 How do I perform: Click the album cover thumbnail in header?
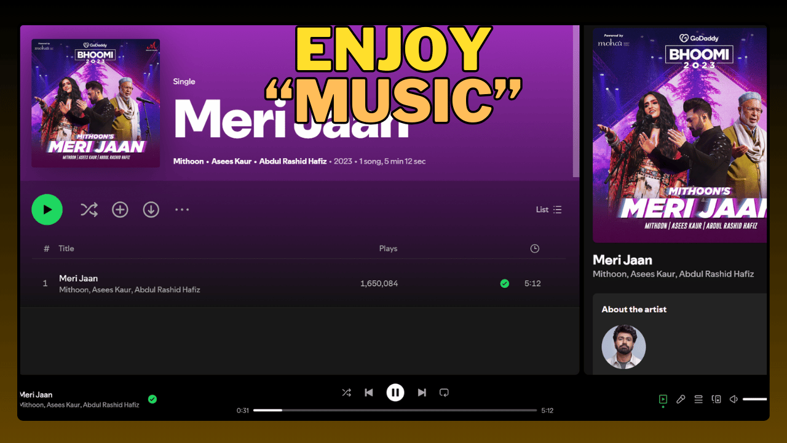(x=96, y=103)
